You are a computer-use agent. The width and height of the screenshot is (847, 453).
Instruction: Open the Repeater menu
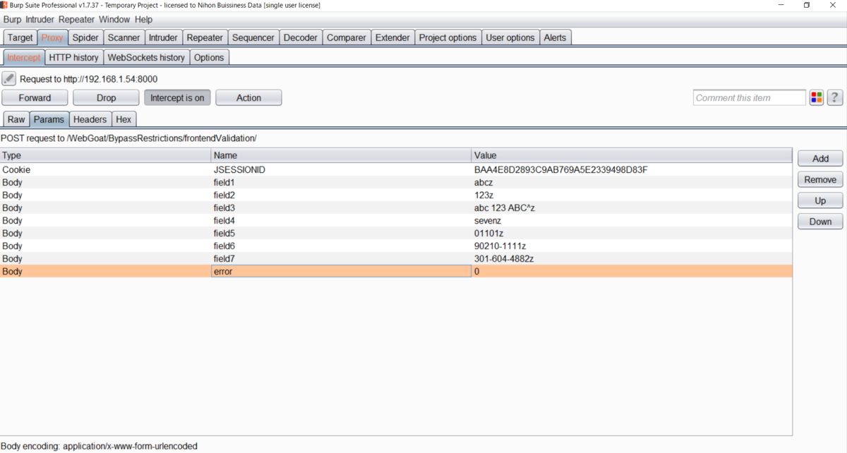click(77, 20)
